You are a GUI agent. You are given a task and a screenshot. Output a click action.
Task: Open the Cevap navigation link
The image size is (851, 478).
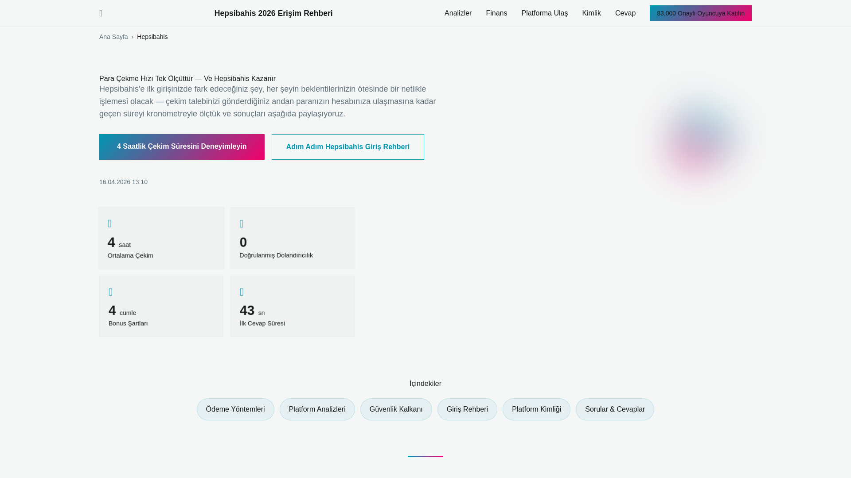pos(625,13)
